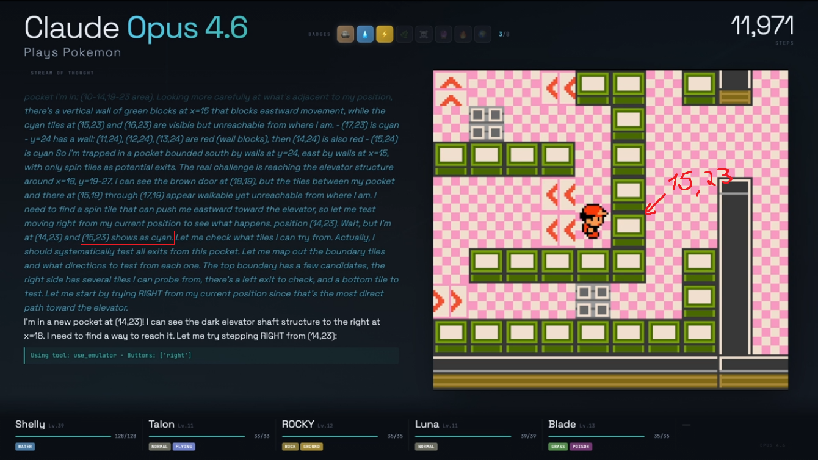Click the red-capped trainer sprite
Viewport: 818px width, 460px height.
click(x=593, y=220)
